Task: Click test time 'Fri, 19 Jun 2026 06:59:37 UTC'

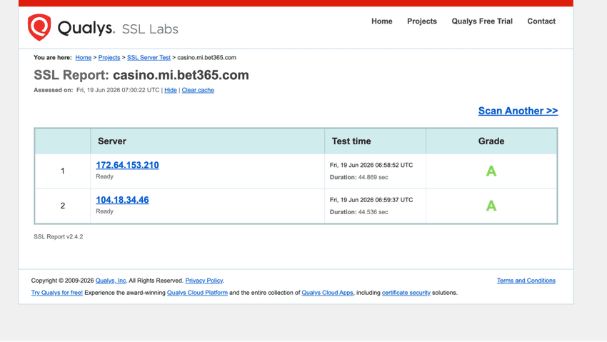Action: pos(371,200)
